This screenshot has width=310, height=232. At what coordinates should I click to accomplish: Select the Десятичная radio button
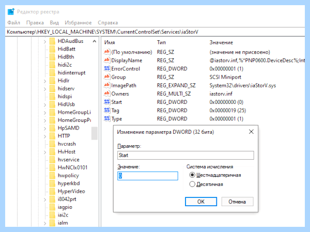point(192,184)
